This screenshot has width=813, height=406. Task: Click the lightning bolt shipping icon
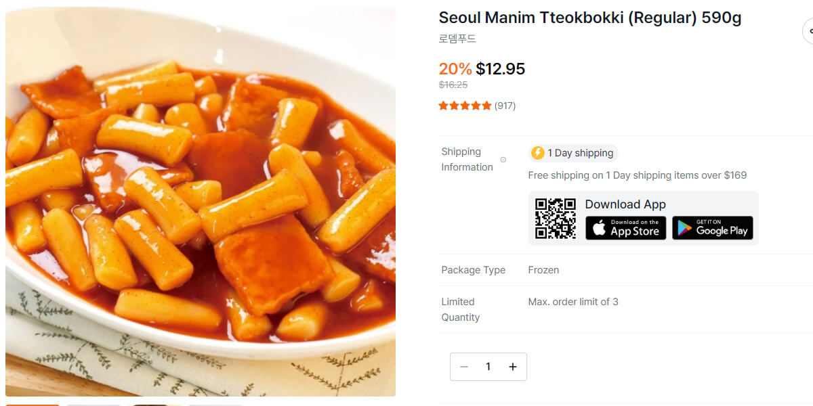(x=538, y=153)
